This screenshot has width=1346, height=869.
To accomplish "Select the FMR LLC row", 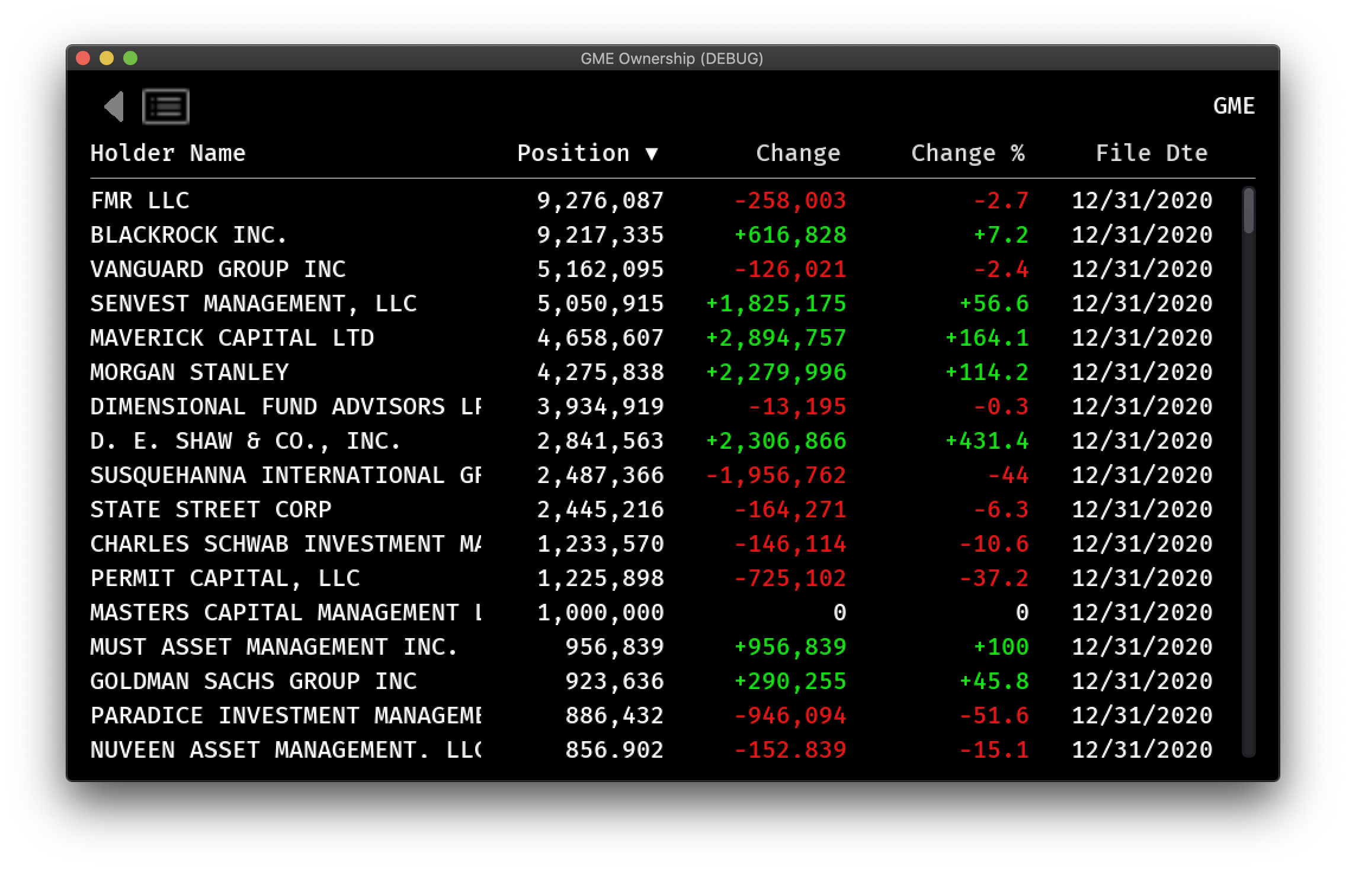I will pyautogui.click(x=140, y=201).
